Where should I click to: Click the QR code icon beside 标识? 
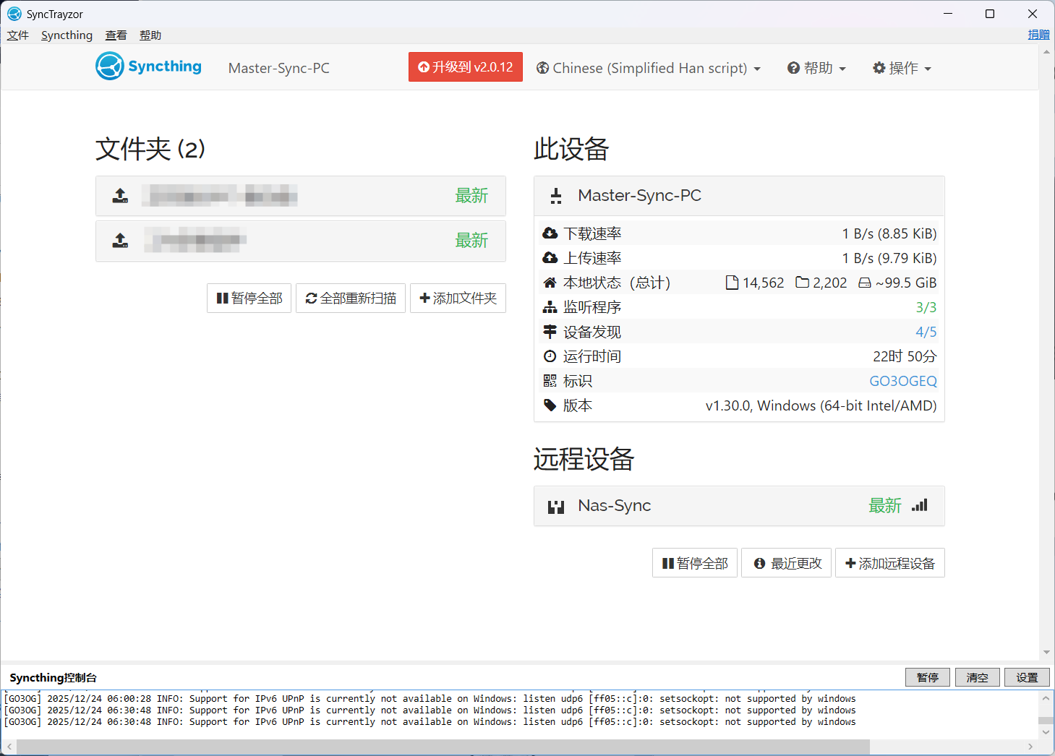click(550, 381)
